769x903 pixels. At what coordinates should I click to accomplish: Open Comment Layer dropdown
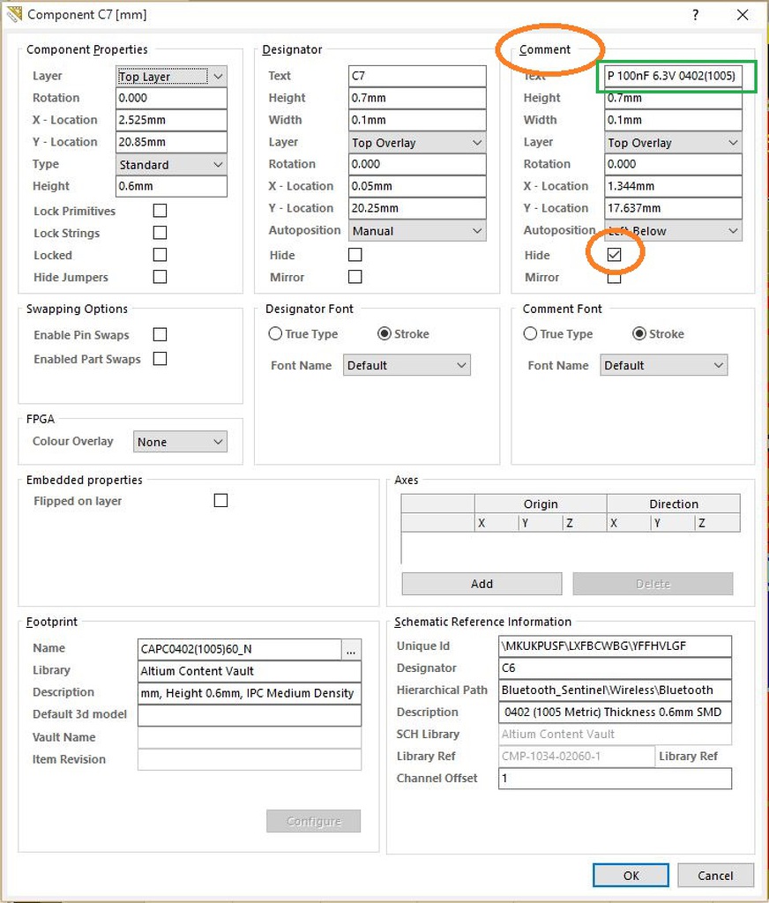point(674,143)
